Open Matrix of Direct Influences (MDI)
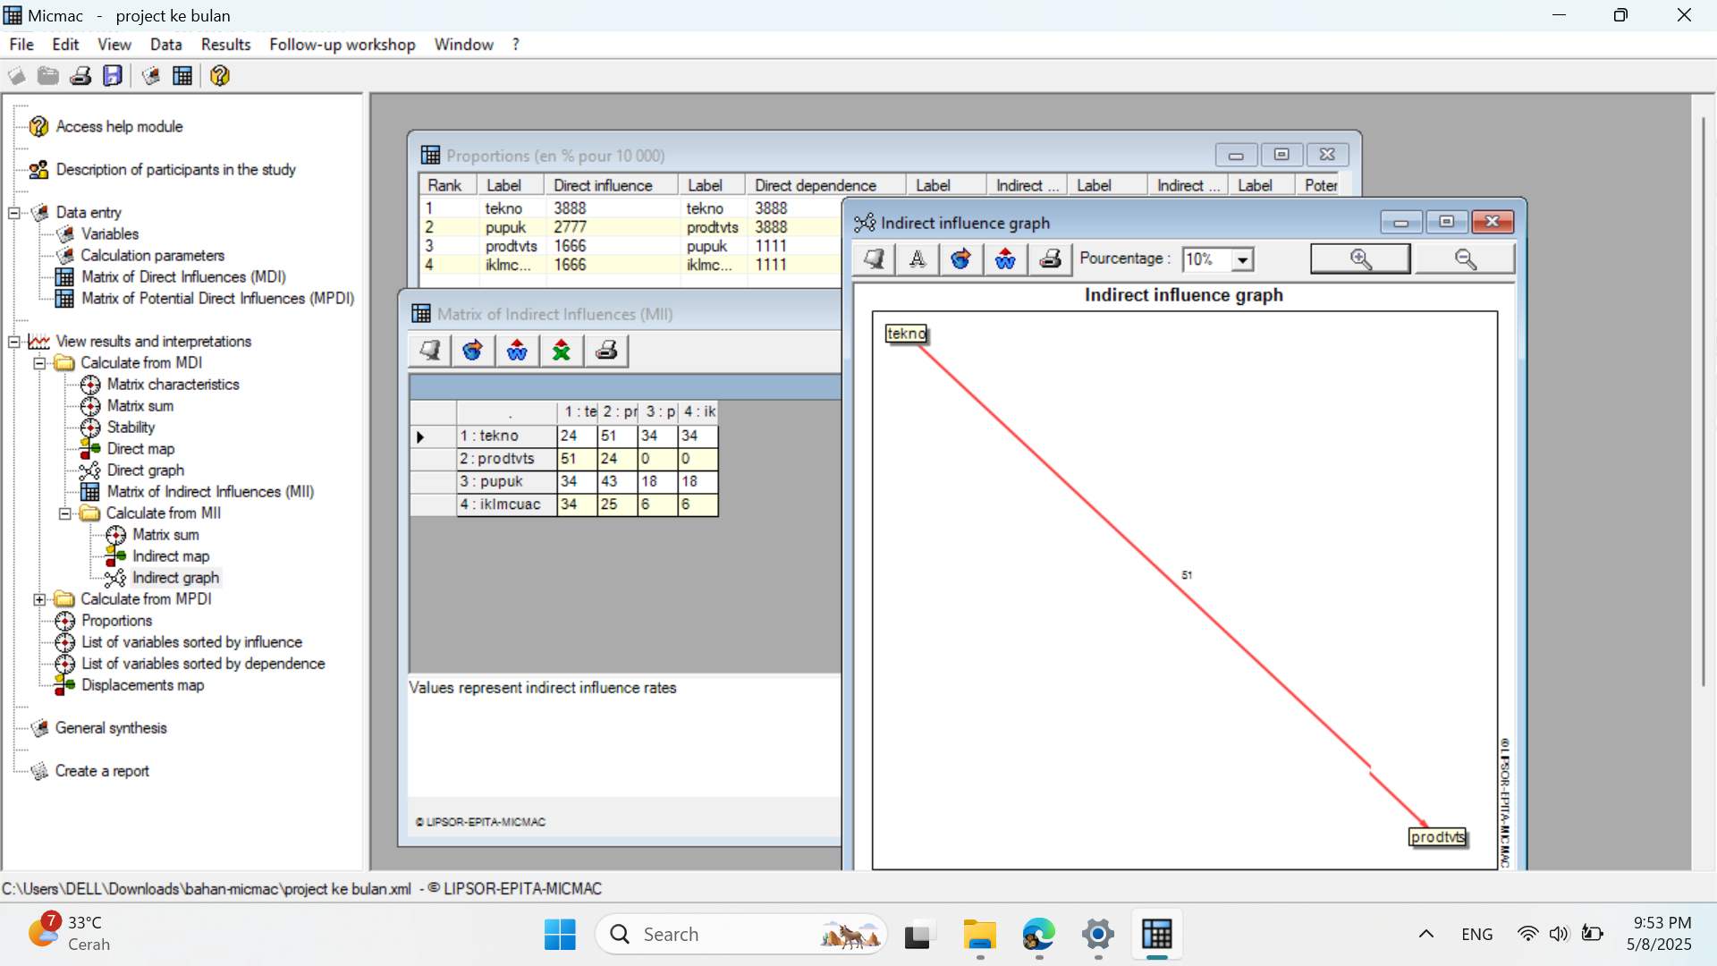Viewport: 1717px width, 966px height. (183, 277)
